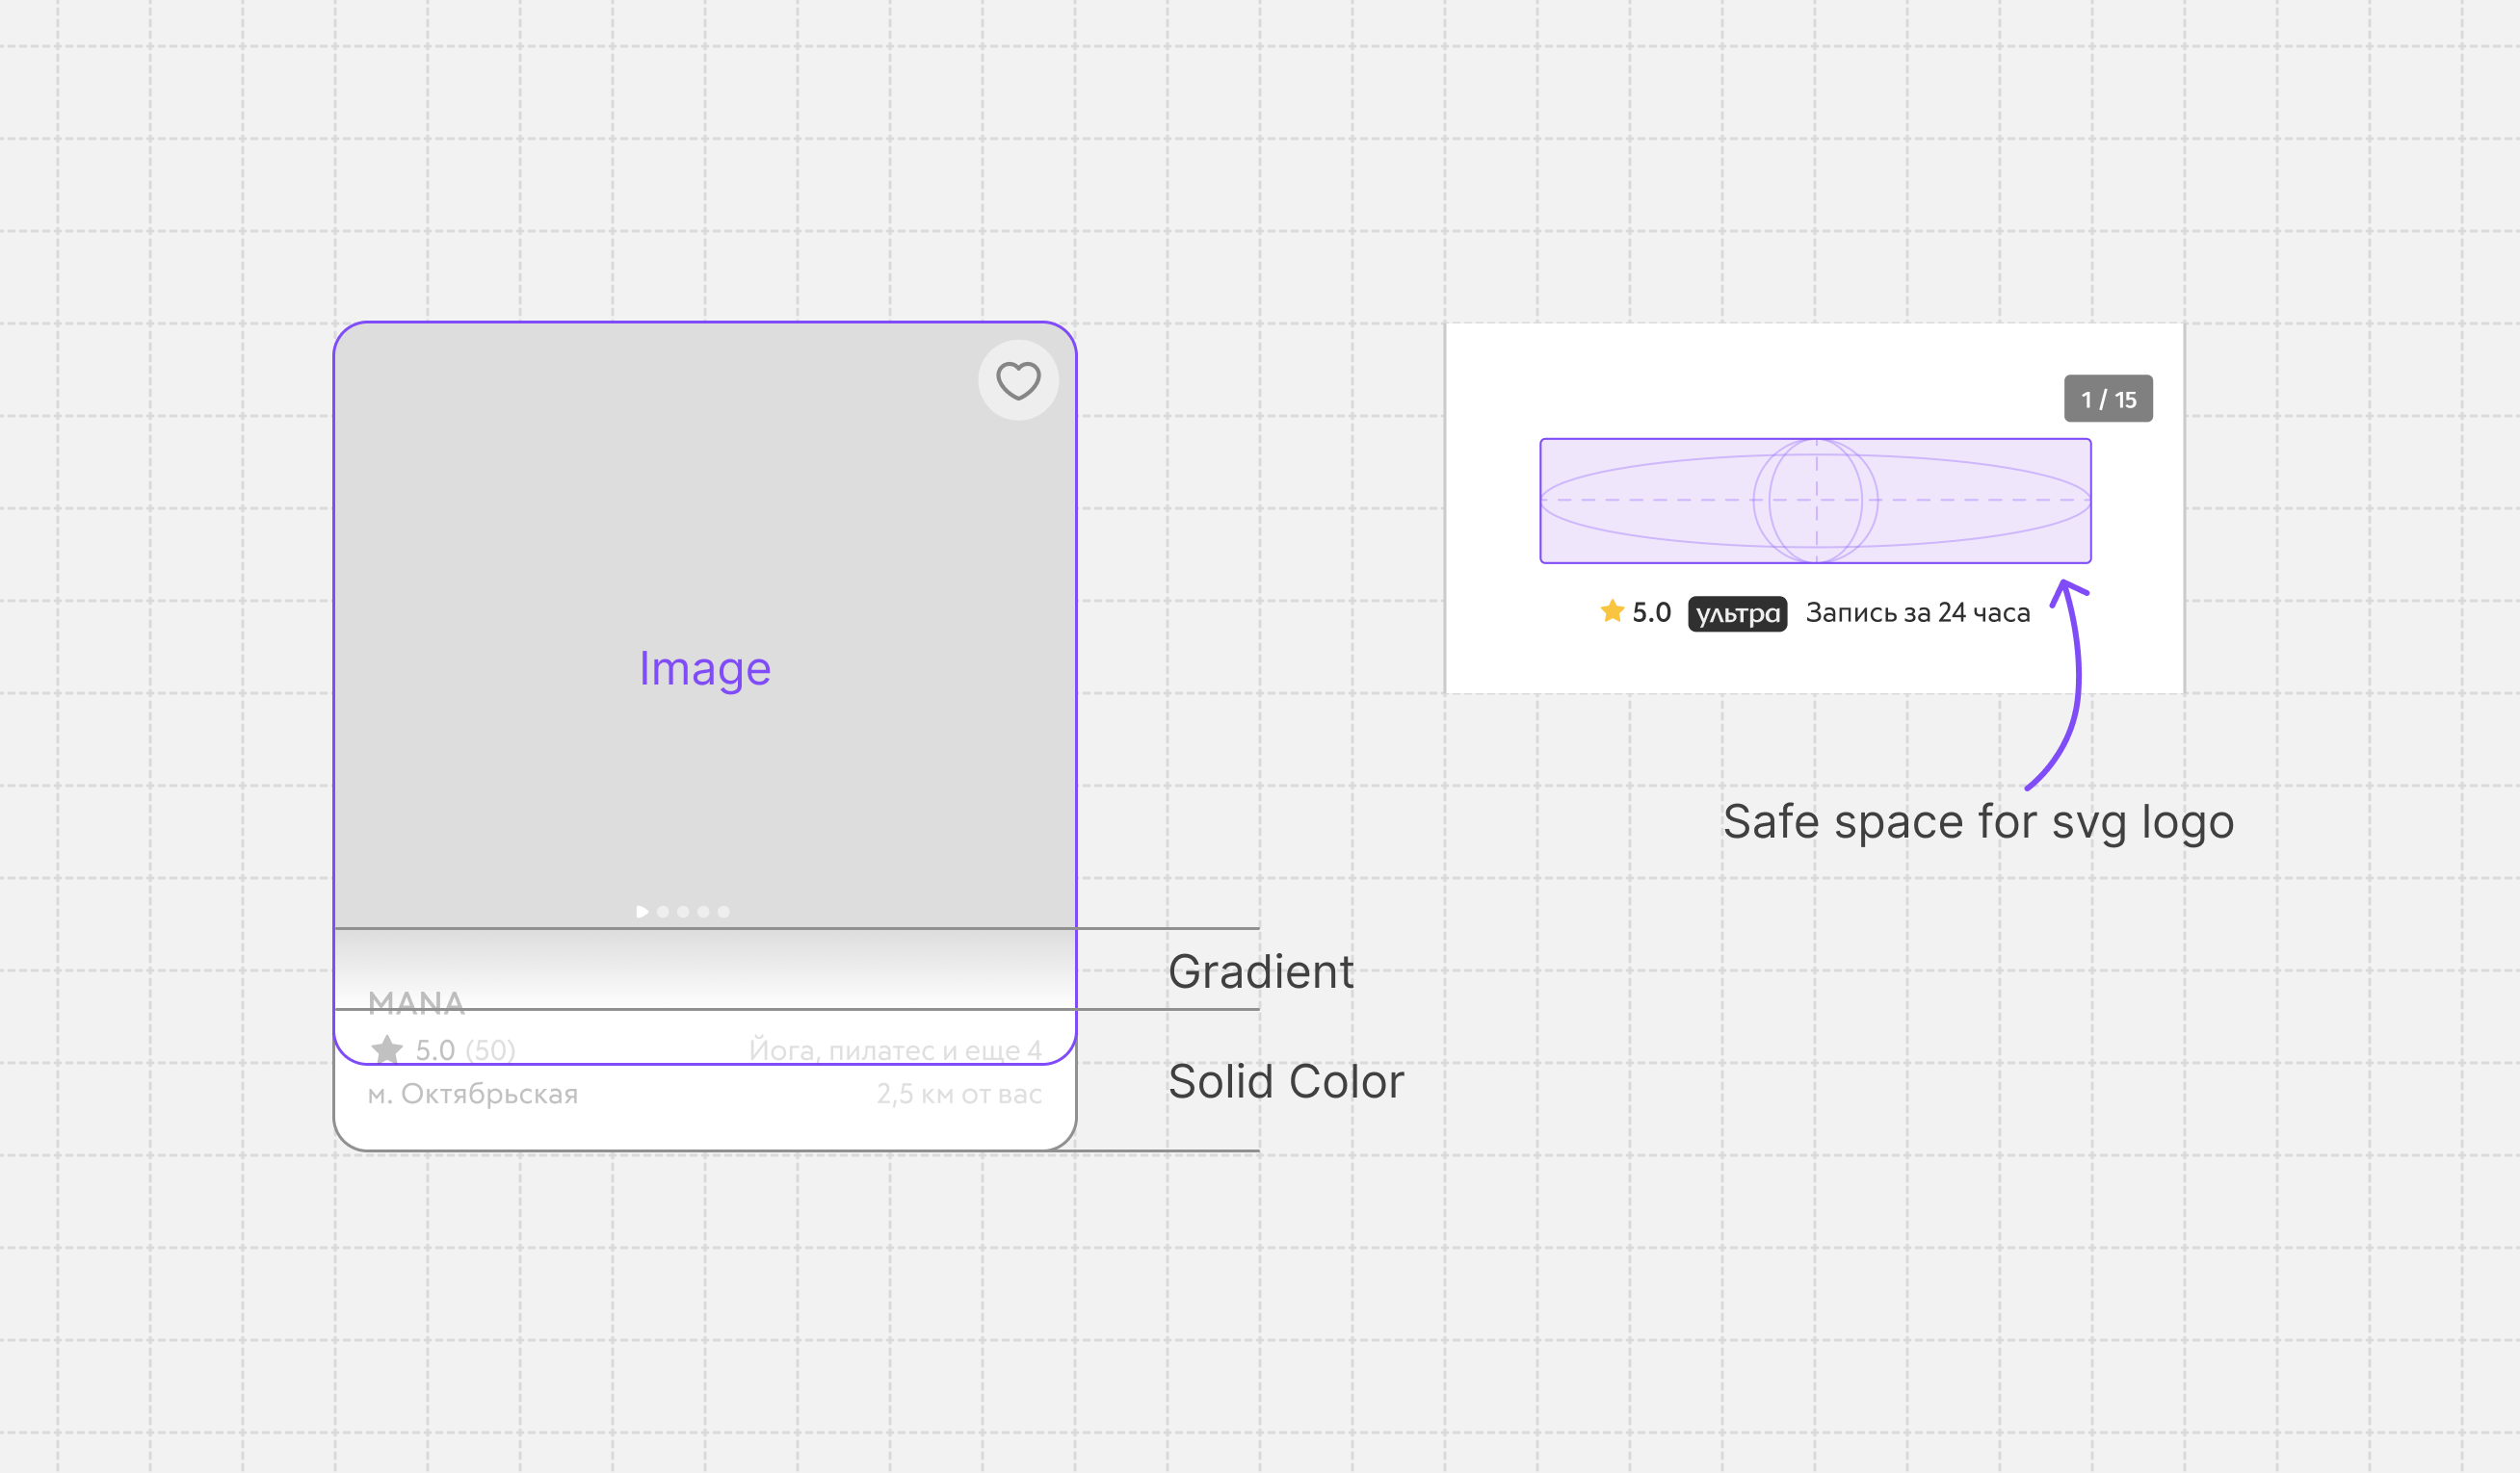This screenshot has width=2520, height=1473.
Task: Toggle the heart to favorite the MANA studio
Action: click(1017, 379)
